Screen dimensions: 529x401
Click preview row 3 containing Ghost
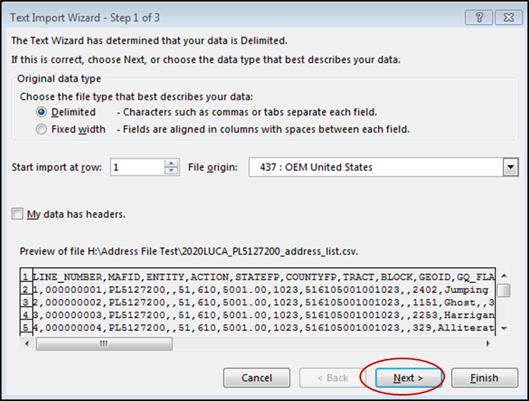pyautogui.click(x=264, y=302)
